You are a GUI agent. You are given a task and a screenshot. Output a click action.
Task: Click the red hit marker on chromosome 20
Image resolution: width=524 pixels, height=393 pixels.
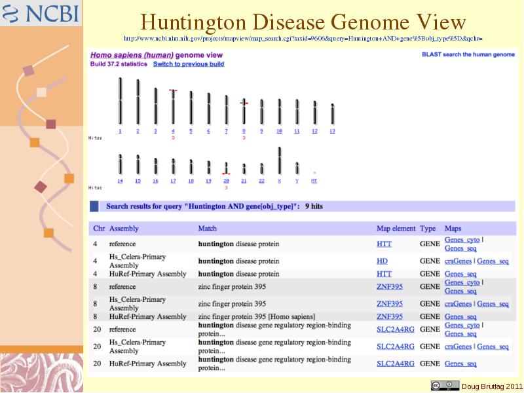click(226, 174)
